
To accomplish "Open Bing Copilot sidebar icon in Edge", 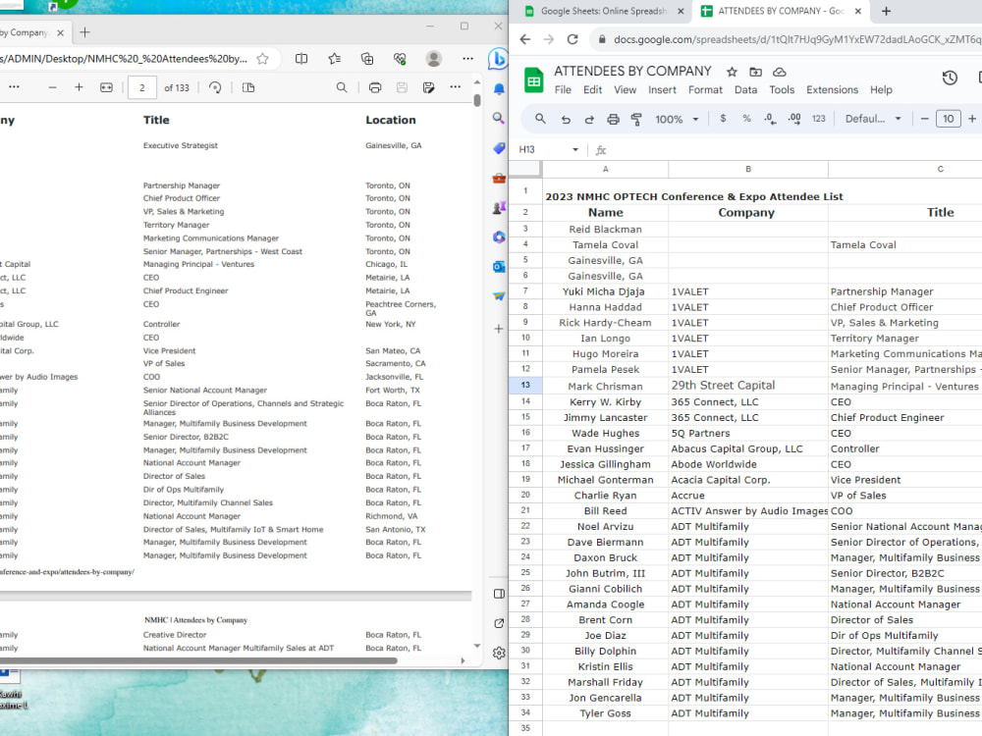I will (x=499, y=59).
